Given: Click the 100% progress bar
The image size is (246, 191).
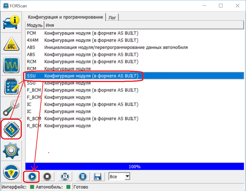Looking at the screenshot, I should pyautogui.click(x=135, y=166).
